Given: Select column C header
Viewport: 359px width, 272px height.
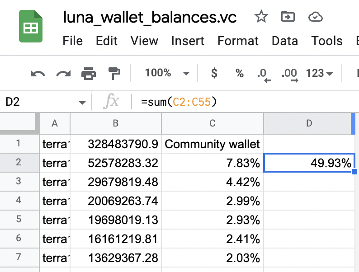Looking at the screenshot, I should (x=213, y=123).
